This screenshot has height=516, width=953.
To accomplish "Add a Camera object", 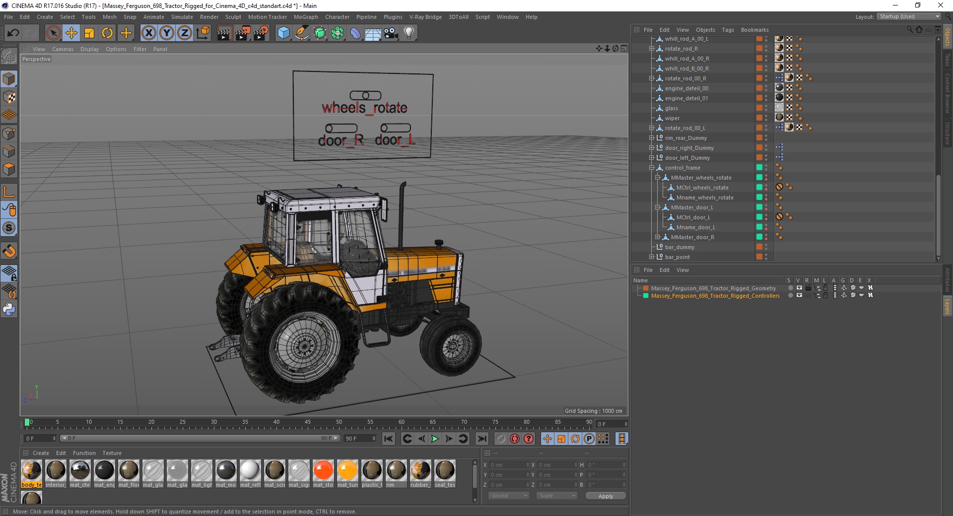I will [x=391, y=33].
